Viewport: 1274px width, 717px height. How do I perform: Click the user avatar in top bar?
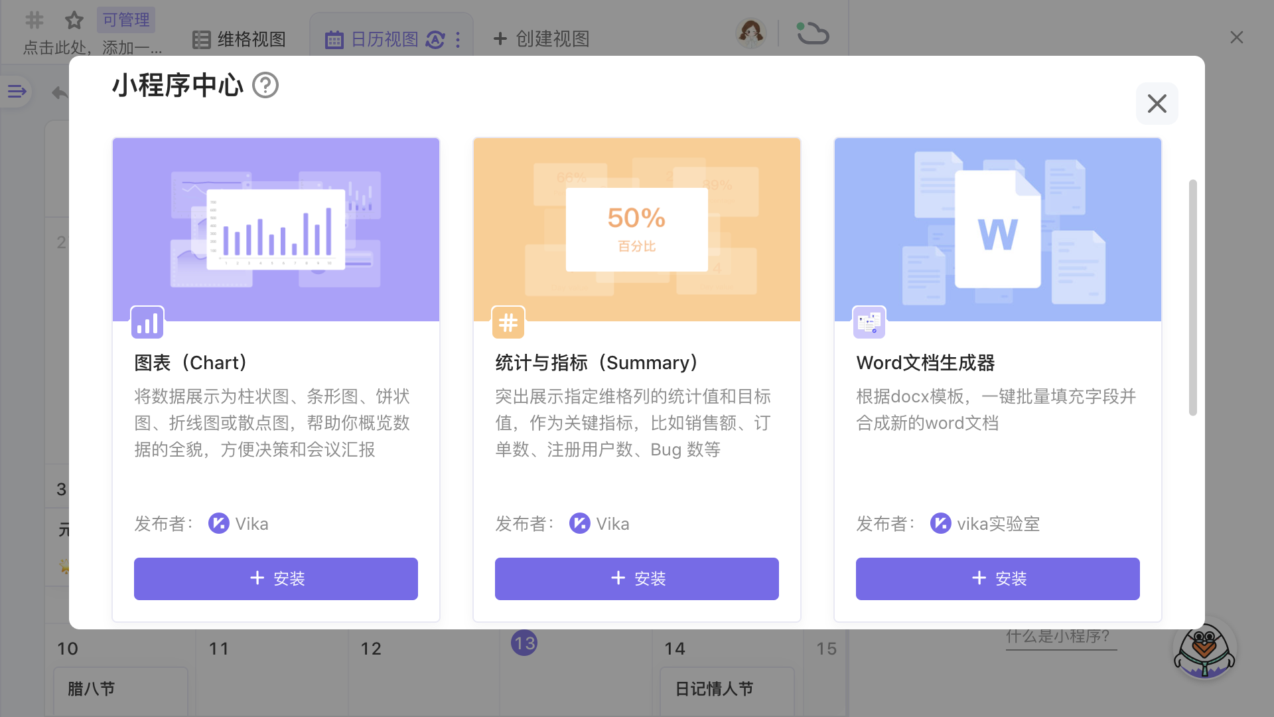coord(750,33)
